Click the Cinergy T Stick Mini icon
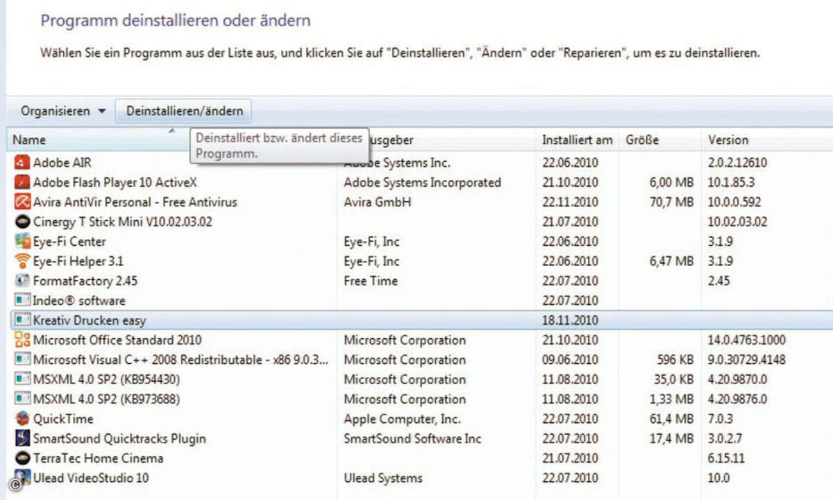Viewport: 833px width, 500px height. 22,222
